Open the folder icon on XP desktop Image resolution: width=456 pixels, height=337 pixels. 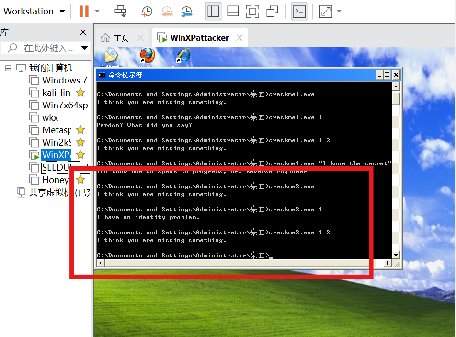click(111, 56)
